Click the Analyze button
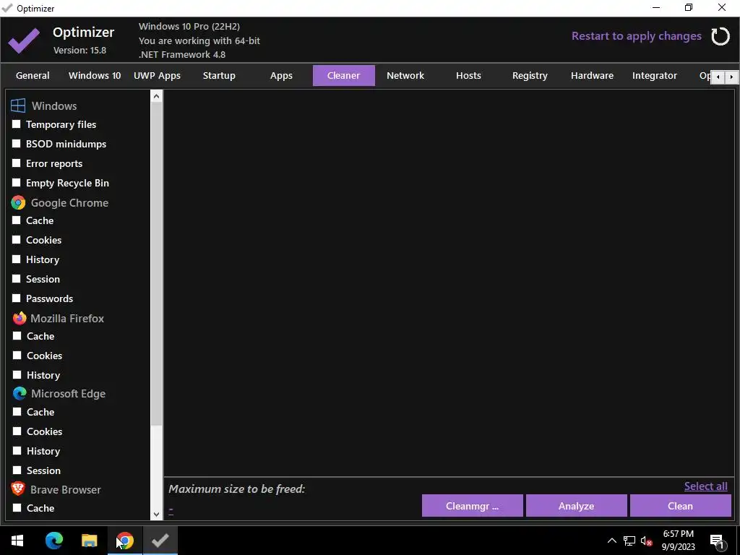The width and height of the screenshot is (740, 555). pyautogui.click(x=576, y=506)
